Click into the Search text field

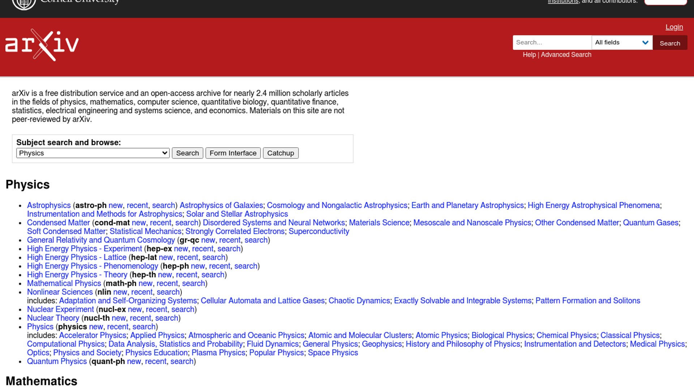[552, 43]
